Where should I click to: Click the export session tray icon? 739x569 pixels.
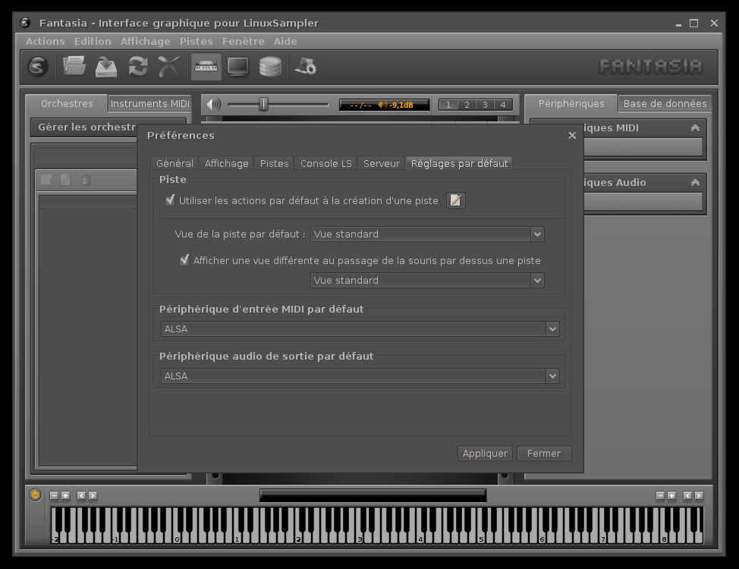point(106,67)
